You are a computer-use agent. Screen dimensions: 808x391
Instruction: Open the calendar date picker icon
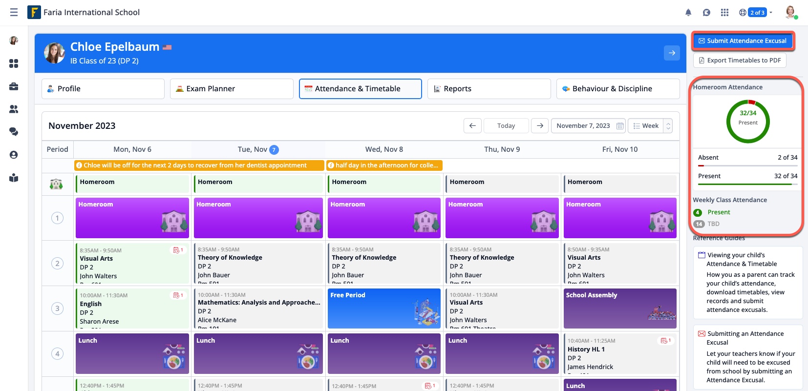coord(620,126)
